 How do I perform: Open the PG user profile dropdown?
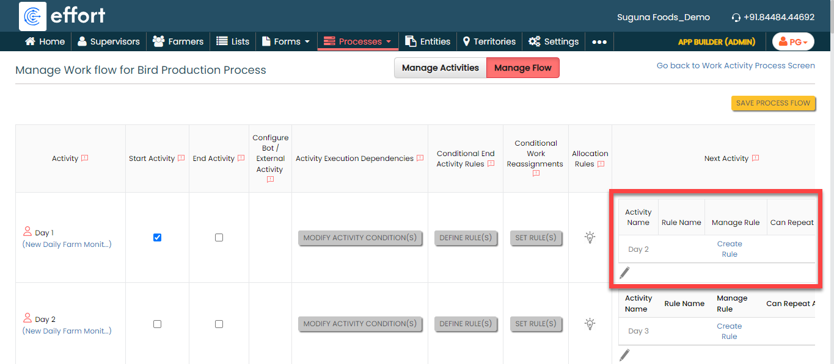tap(793, 41)
